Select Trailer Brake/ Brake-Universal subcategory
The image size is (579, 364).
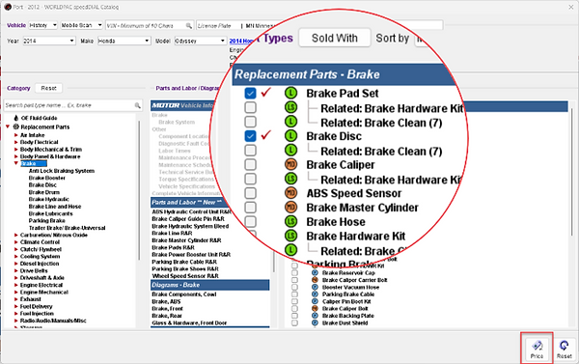tap(68, 228)
